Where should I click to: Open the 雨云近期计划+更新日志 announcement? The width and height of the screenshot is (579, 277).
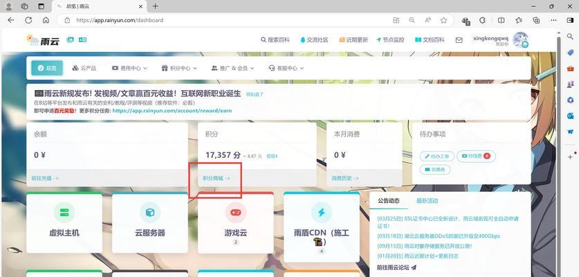tap(418, 256)
